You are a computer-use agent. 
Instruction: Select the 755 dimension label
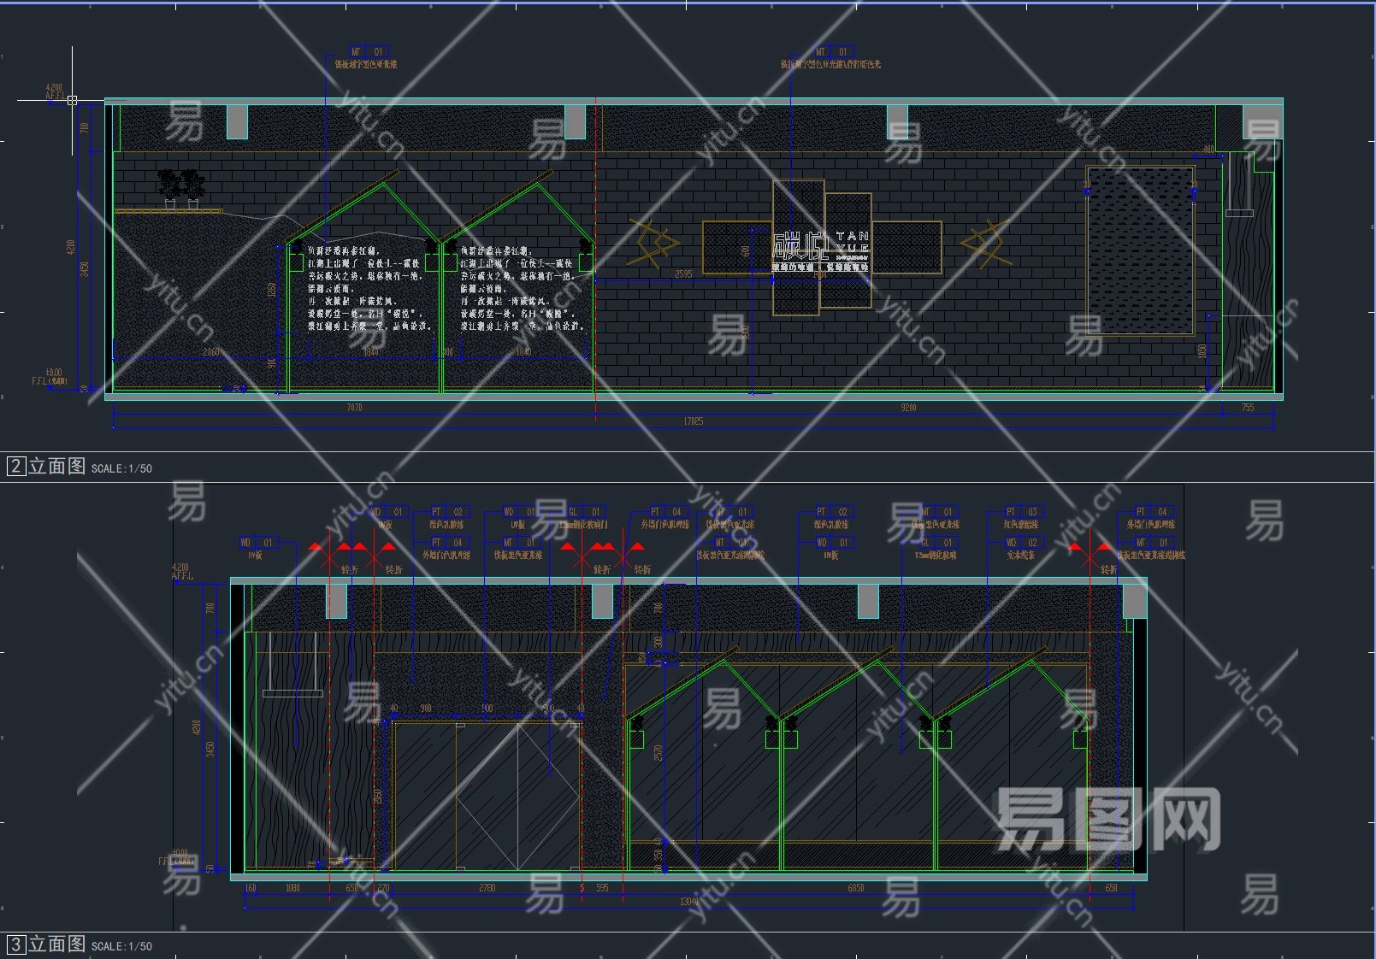(x=1247, y=408)
